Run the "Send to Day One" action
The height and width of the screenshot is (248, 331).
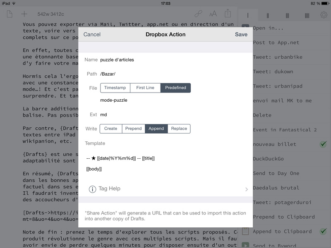click(x=276, y=173)
